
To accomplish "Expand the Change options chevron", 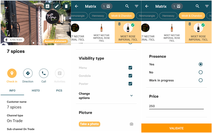I will point(131,96).
